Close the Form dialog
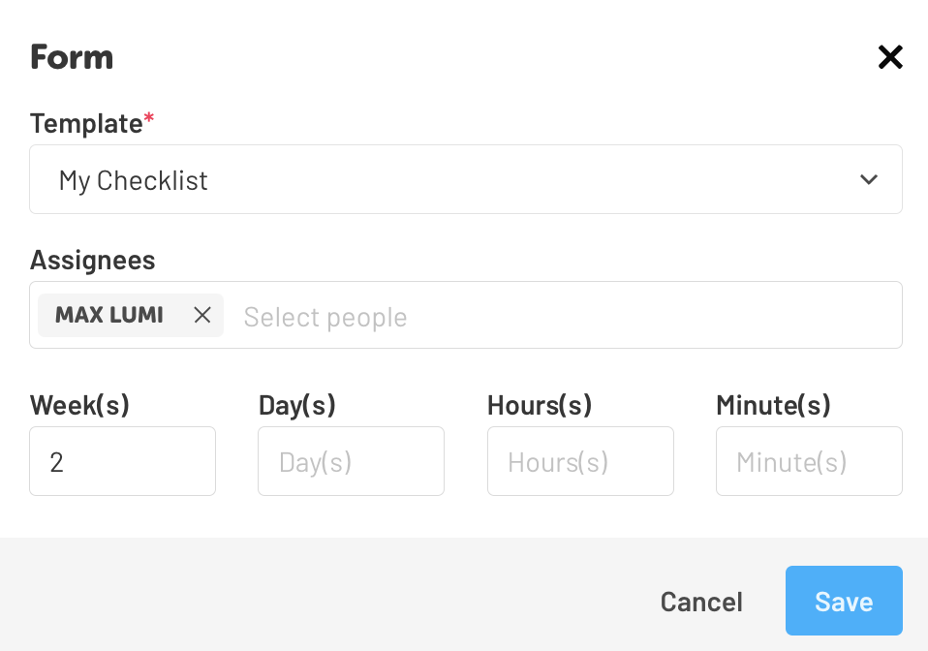 pyautogui.click(x=890, y=57)
